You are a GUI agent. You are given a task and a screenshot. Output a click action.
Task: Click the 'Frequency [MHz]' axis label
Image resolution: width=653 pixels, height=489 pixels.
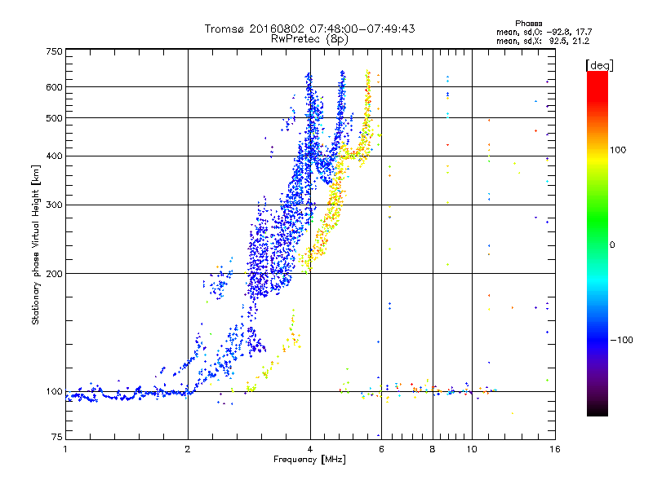point(309,460)
